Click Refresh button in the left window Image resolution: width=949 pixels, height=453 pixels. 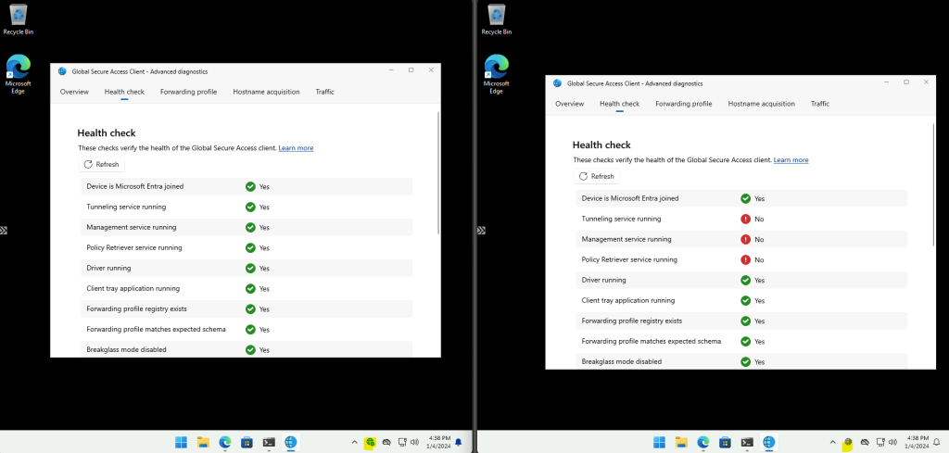tap(102, 165)
